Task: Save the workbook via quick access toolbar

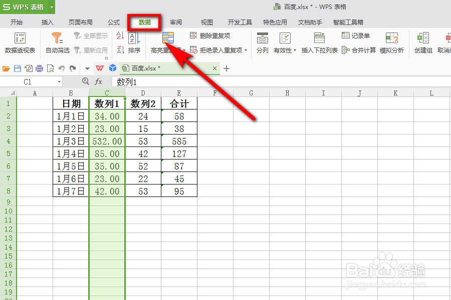Action: 17,67
